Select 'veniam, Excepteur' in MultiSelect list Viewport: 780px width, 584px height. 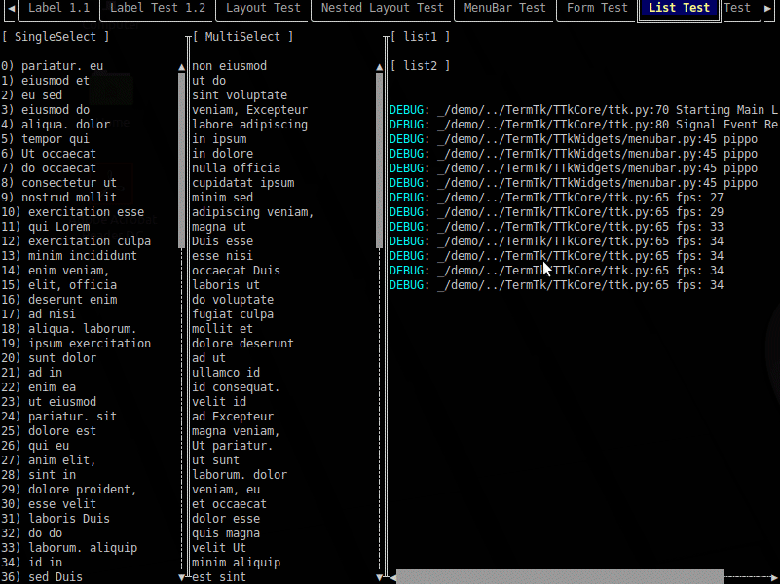coord(249,110)
